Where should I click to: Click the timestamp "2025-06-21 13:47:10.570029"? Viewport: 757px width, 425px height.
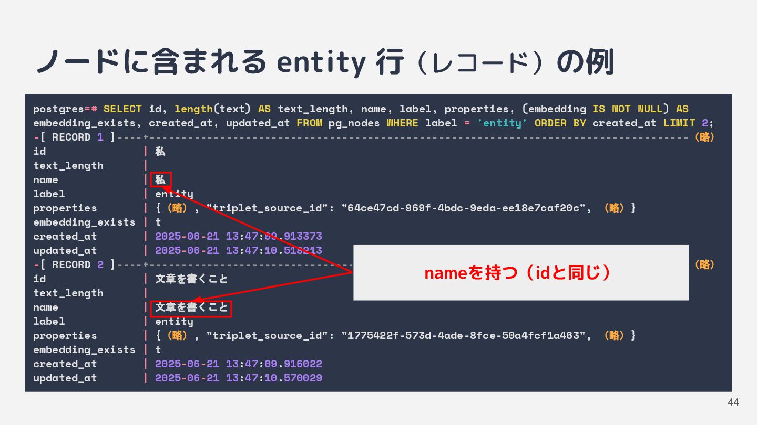239,378
